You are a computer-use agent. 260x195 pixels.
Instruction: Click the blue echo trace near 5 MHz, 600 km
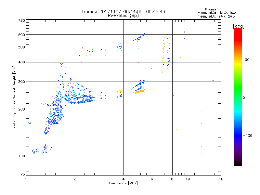(x=139, y=37)
